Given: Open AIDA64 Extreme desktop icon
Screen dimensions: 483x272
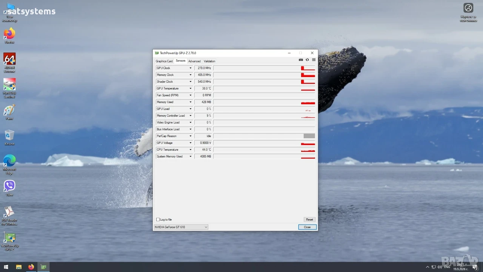Looking at the screenshot, I should (x=9, y=63).
